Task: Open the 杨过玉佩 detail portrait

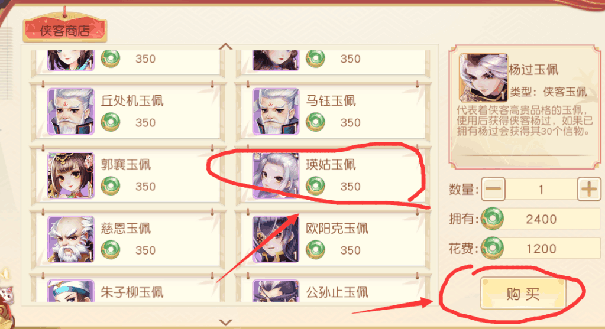Action: [483, 77]
